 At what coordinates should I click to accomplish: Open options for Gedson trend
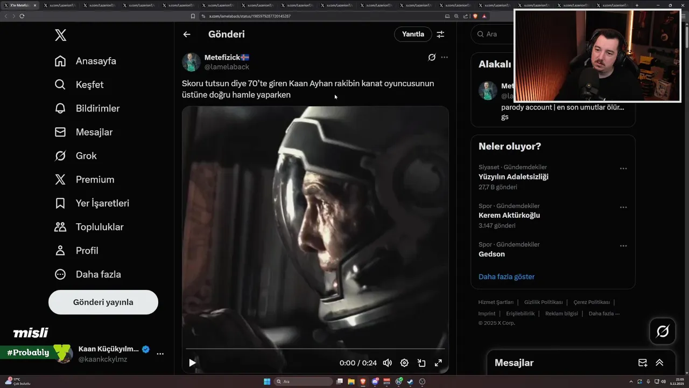(x=623, y=246)
